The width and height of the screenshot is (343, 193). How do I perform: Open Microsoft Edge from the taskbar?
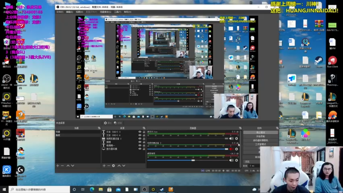point(92,189)
